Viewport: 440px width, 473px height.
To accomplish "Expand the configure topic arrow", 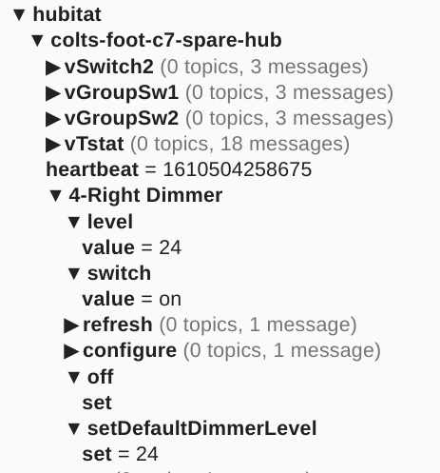I will [x=71, y=351].
